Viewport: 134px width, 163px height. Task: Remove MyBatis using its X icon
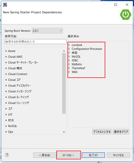(x=69, y=64)
